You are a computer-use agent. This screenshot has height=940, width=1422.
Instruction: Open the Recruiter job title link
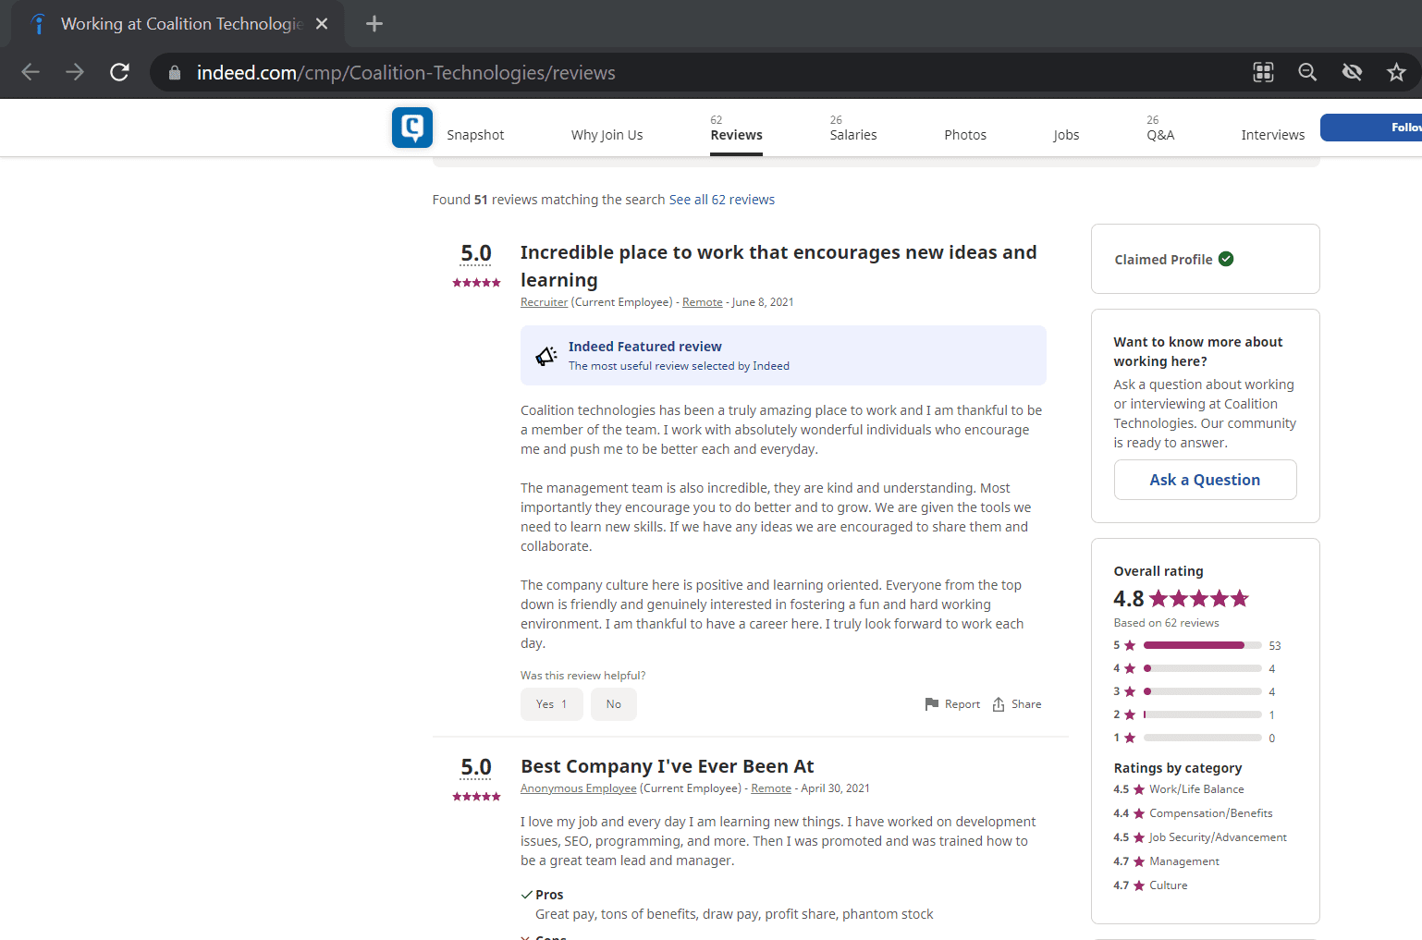pyautogui.click(x=544, y=302)
